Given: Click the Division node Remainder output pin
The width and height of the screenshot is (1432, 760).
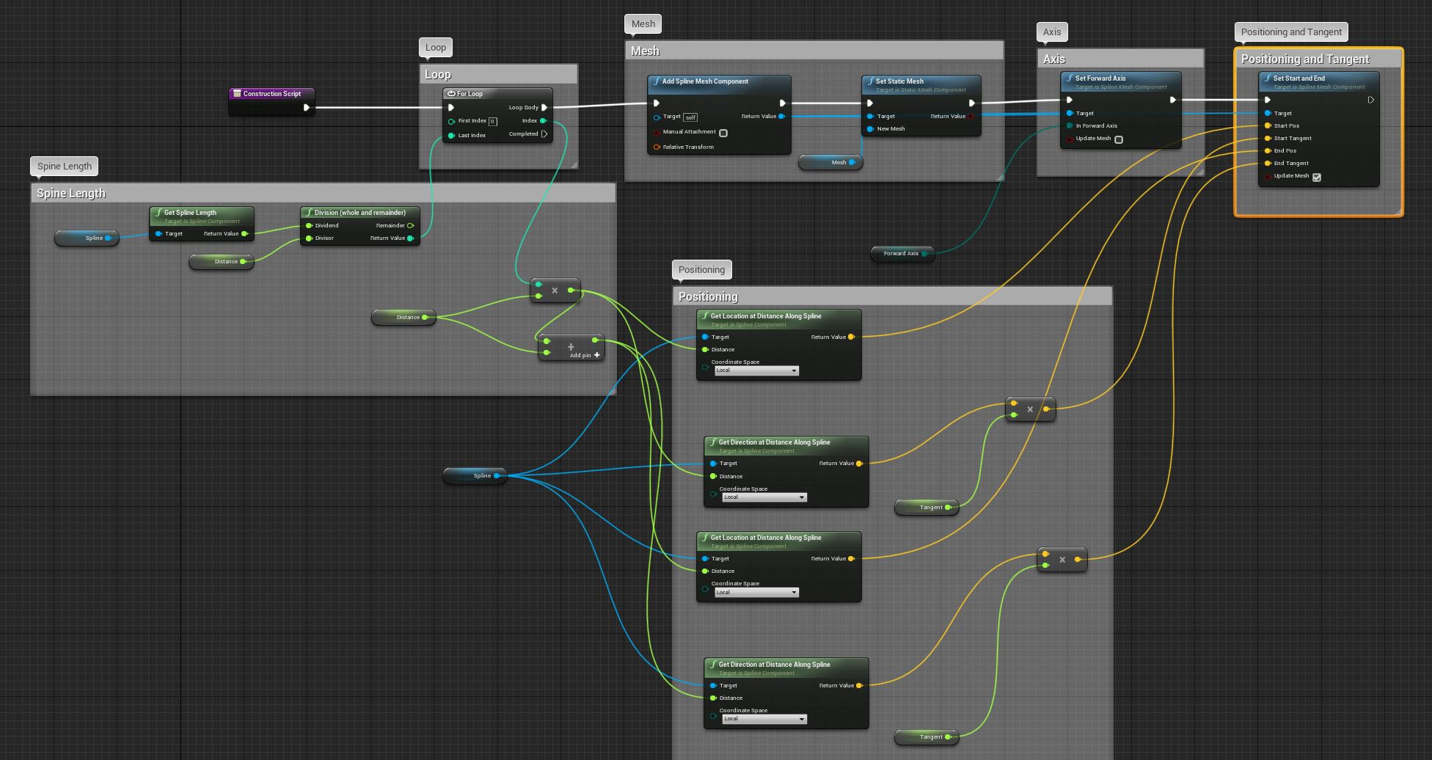Looking at the screenshot, I should (x=410, y=226).
